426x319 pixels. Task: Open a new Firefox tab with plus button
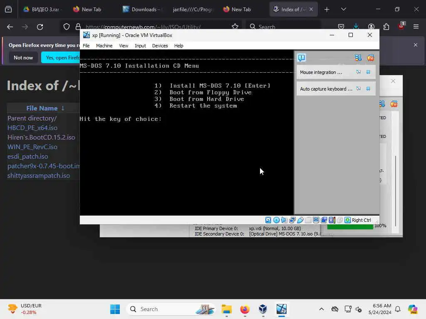[327, 10]
